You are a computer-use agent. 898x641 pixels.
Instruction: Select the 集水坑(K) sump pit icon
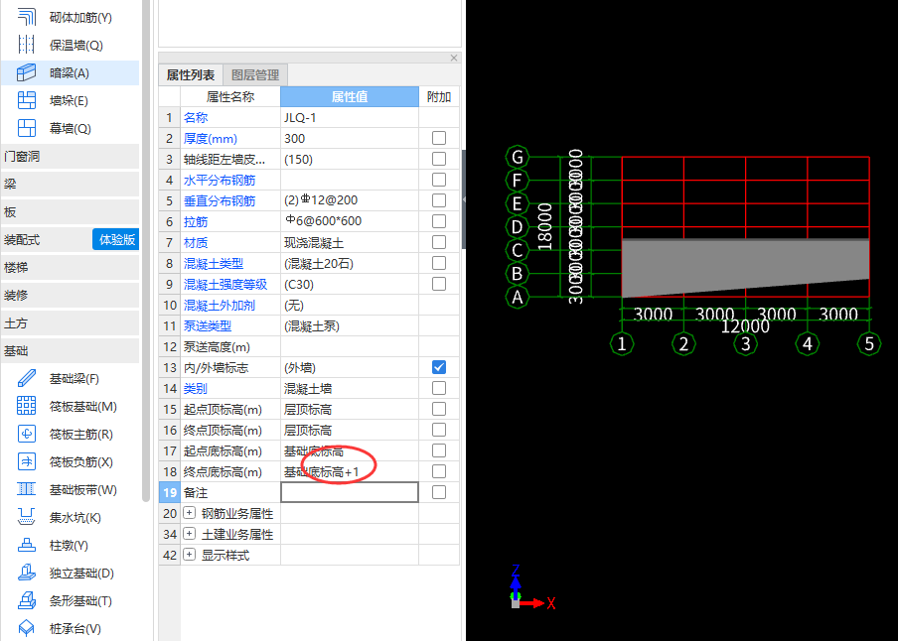[27, 517]
